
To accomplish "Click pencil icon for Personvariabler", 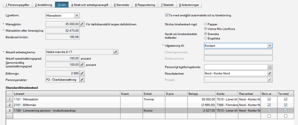I will (82, 79).
